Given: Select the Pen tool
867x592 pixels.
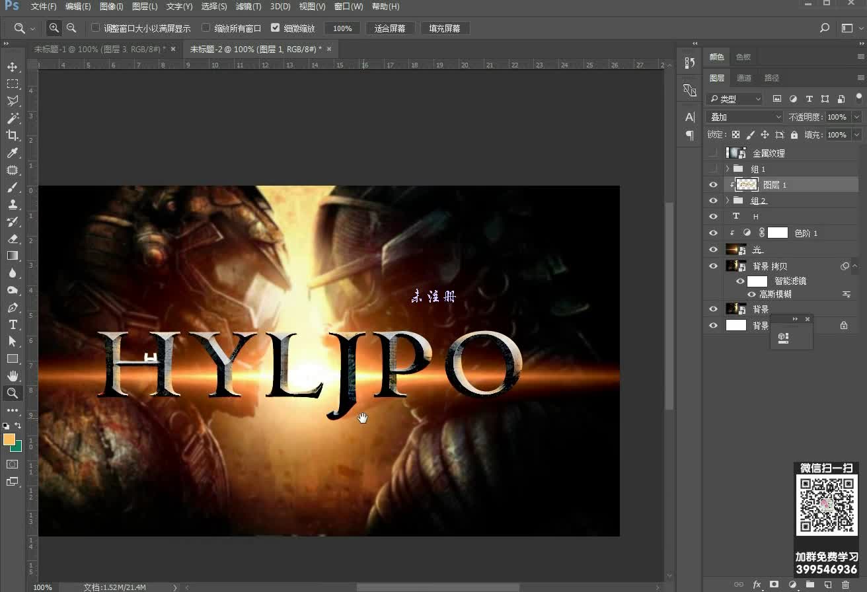Looking at the screenshot, I should point(12,307).
